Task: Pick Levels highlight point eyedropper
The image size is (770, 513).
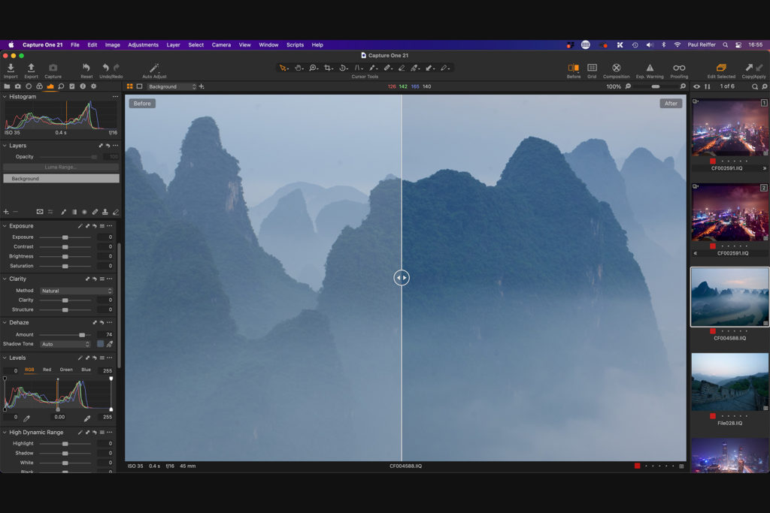Action: point(87,418)
